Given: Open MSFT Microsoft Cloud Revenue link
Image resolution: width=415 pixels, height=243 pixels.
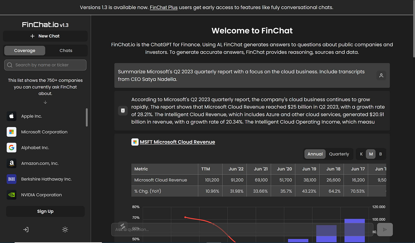Looking at the screenshot, I should pos(177,142).
